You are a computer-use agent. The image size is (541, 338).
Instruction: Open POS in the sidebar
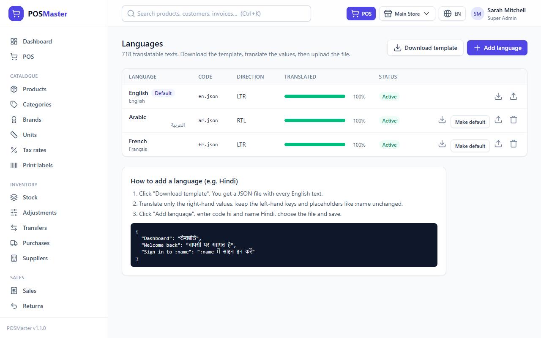tap(54, 57)
